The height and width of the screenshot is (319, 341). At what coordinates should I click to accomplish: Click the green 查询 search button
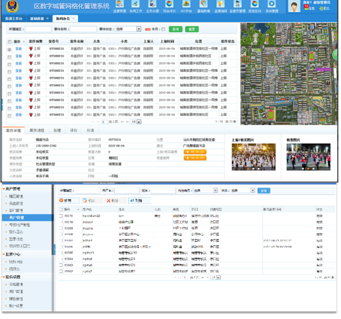[x=176, y=29]
